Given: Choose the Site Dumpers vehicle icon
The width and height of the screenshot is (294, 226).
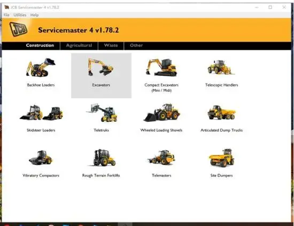Looking at the screenshot, I should [221, 158].
